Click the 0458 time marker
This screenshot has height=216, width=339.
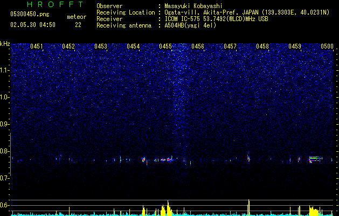(x=262, y=46)
